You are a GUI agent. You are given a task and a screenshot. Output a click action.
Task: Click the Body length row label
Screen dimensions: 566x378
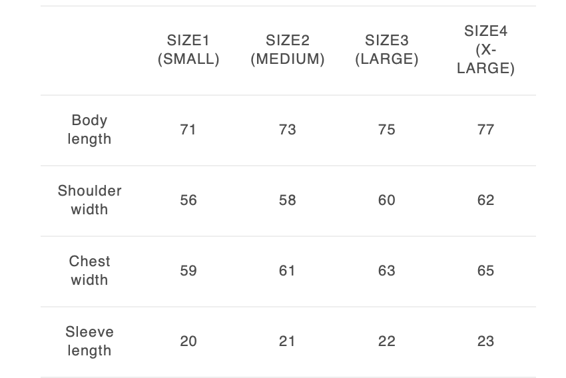pos(89,130)
